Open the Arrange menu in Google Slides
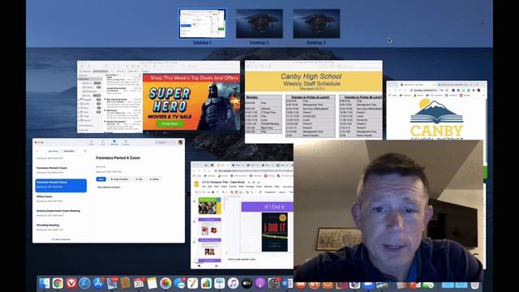This screenshot has height=292, width=519. [250, 187]
